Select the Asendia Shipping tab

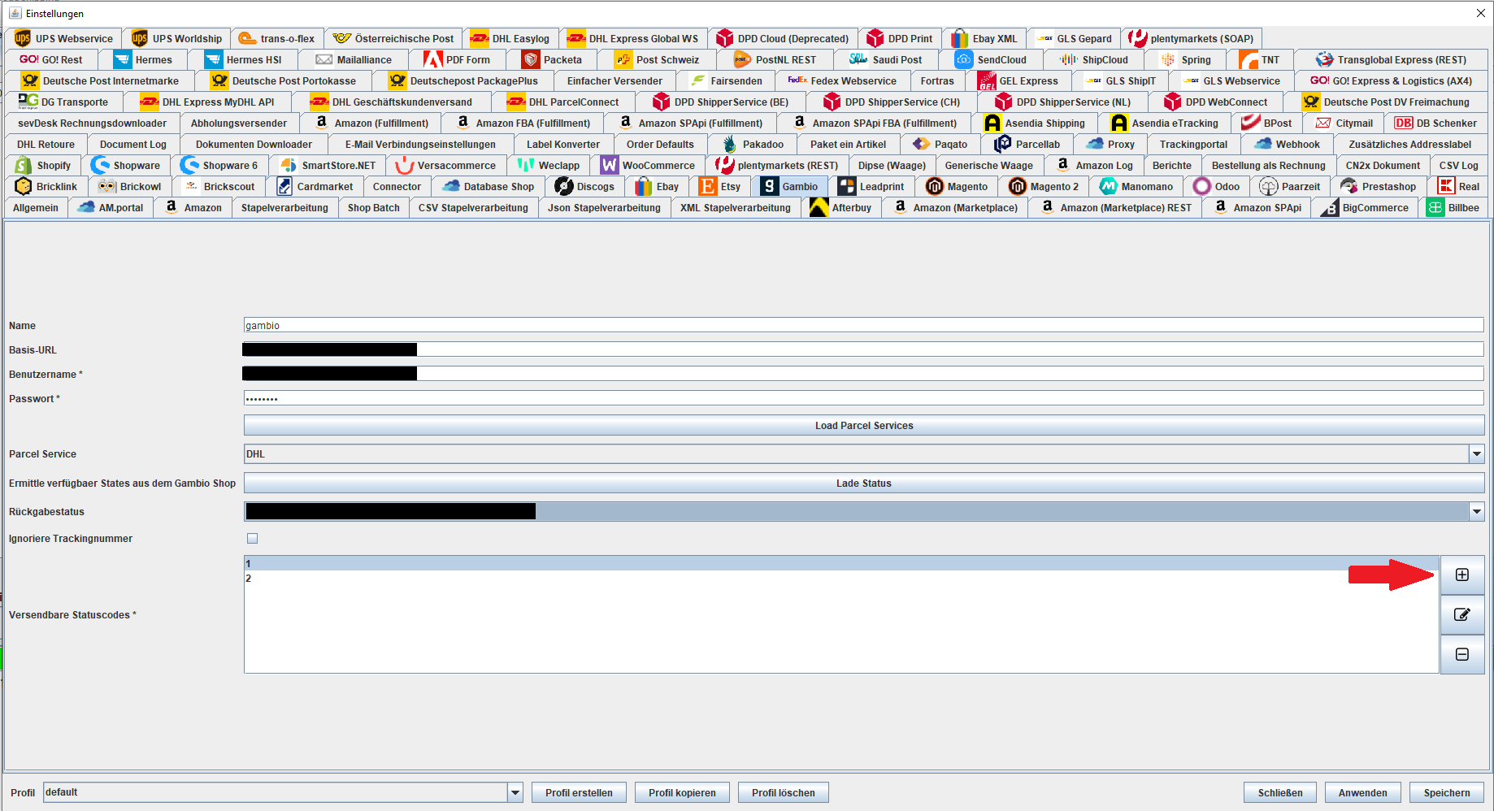coord(1035,123)
